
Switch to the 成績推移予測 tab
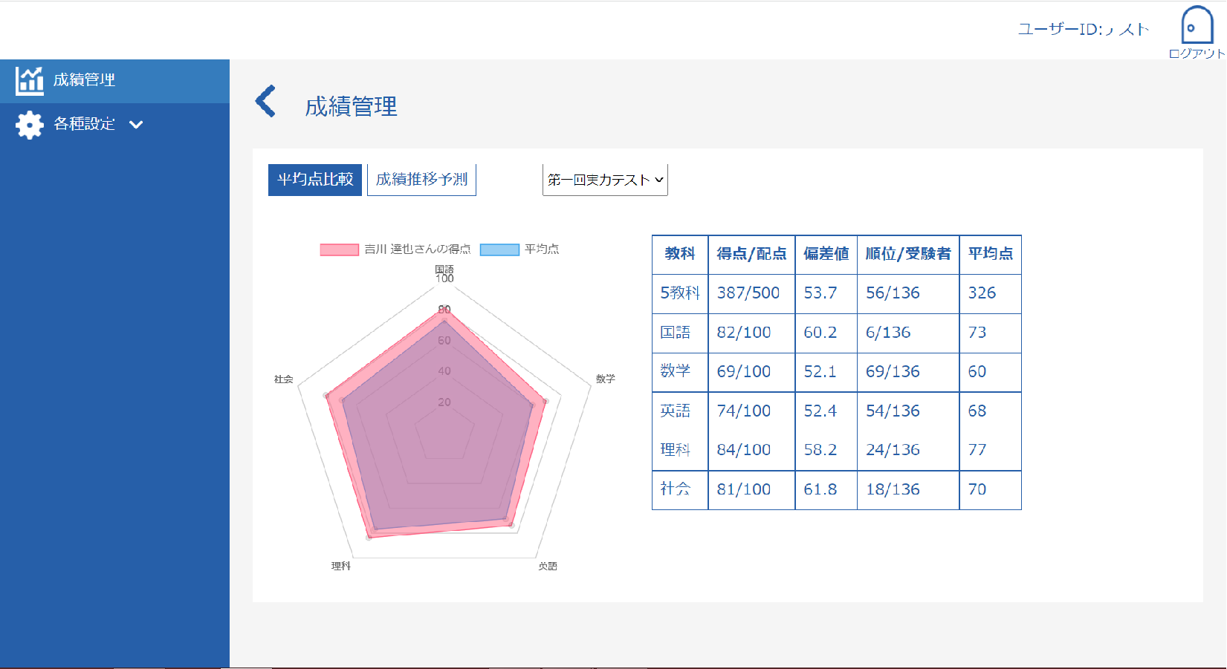pos(421,180)
